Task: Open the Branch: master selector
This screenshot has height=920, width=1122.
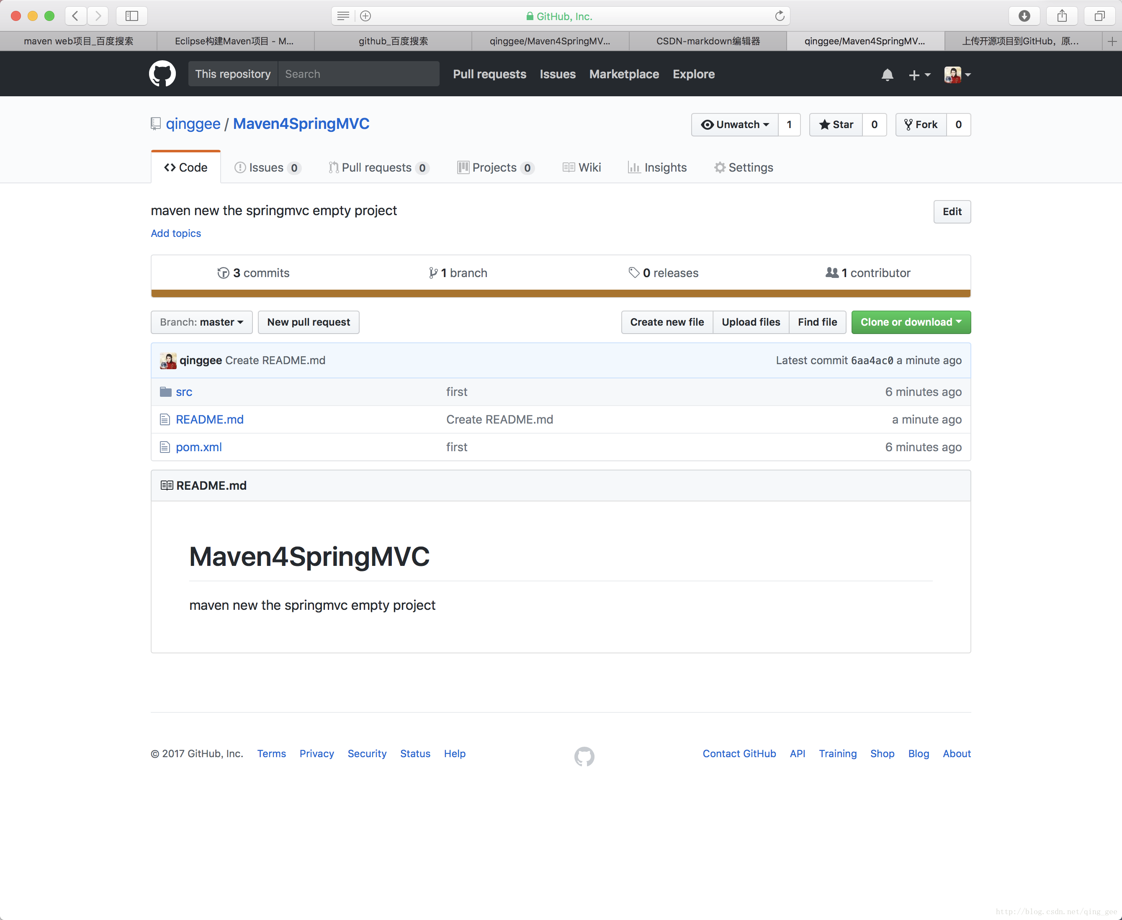Action: (x=201, y=322)
